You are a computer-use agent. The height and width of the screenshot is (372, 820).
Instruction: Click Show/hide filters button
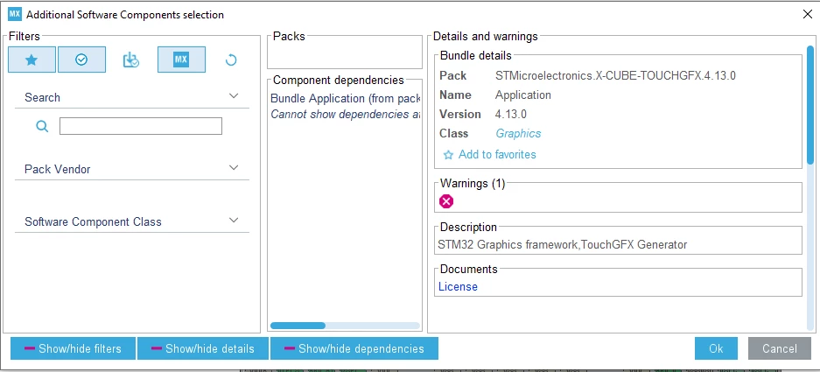click(x=73, y=348)
